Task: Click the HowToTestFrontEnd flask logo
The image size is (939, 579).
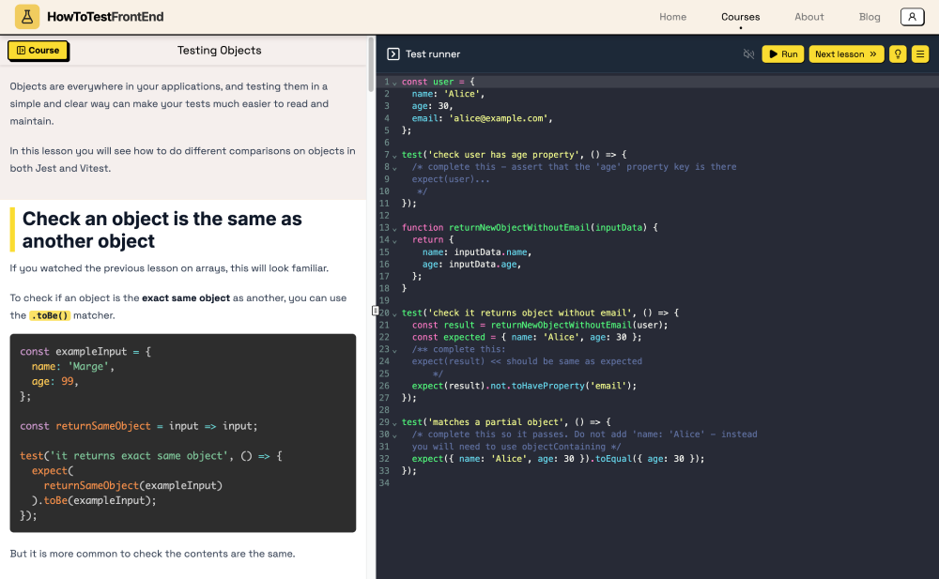Action: pyautogui.click(x=27, y=17)
